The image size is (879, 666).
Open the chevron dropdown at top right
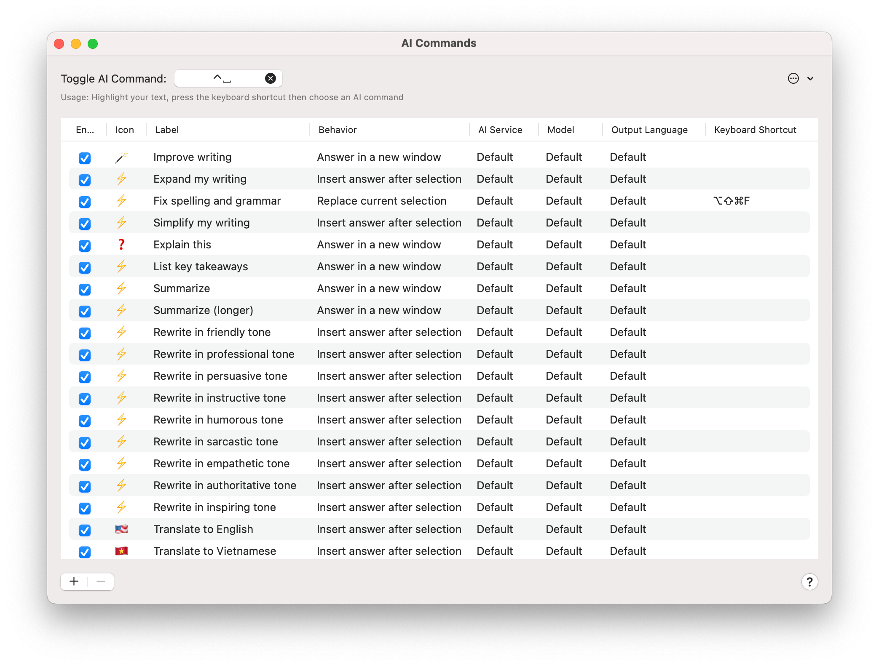tap(810, 78)
